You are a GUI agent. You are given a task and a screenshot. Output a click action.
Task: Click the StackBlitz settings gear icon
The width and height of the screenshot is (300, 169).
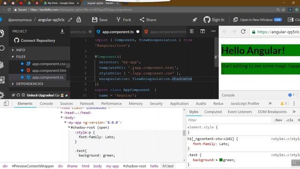[x=2, y=95]
